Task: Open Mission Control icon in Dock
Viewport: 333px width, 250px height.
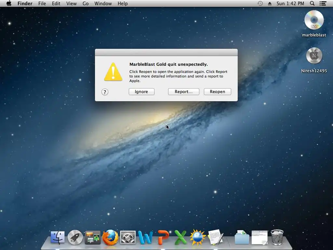Action: click(x=93, y=237)
